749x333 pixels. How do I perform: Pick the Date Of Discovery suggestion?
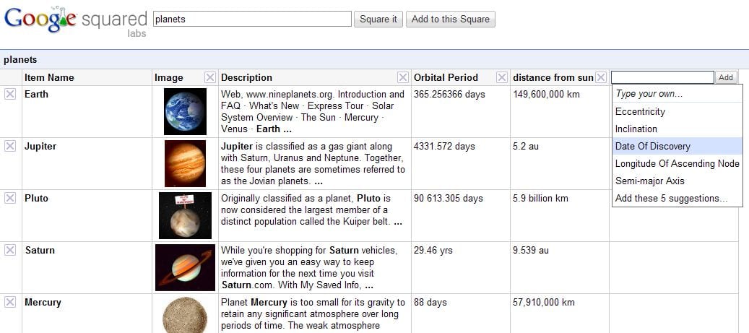653,147
